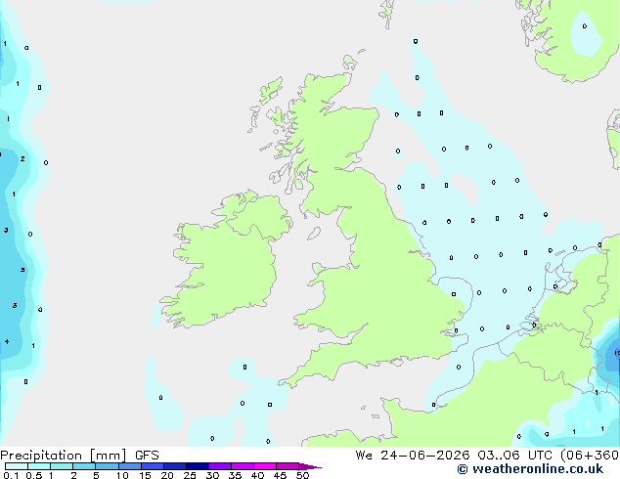Select the legend swatch between 35 and 40

coord(243,466)
